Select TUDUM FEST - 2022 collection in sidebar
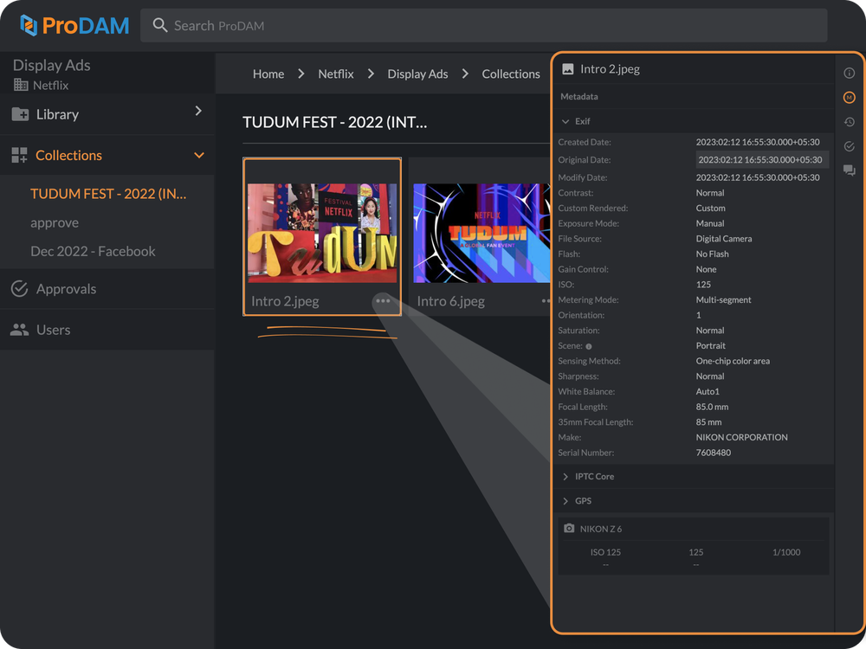 point(108,194)
